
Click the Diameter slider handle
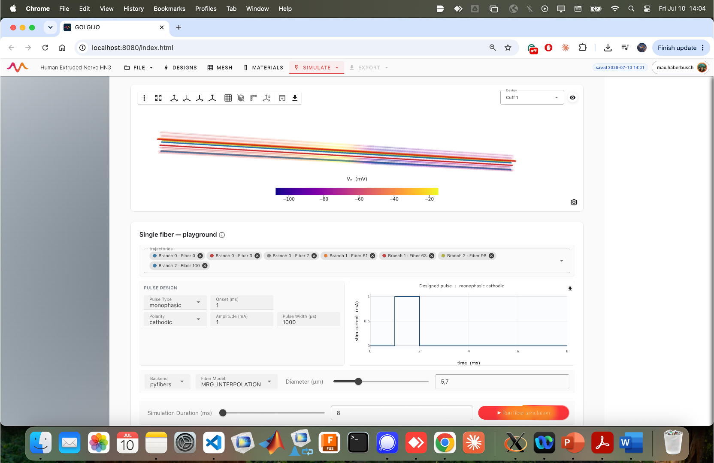[x=358, y=382]
